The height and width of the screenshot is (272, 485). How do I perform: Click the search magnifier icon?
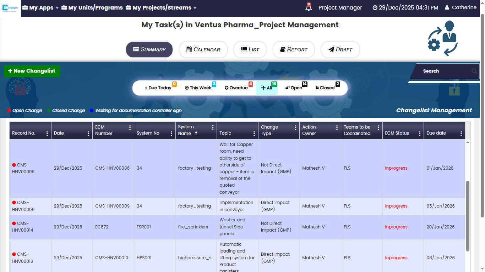pos(474,71)
